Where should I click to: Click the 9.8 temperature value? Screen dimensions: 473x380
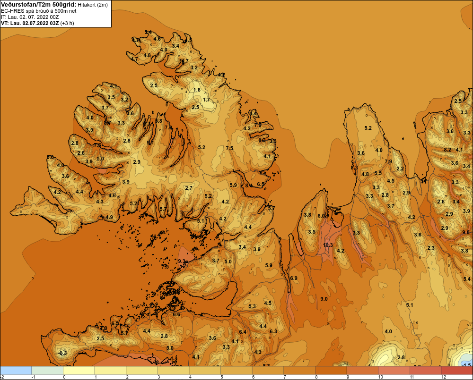(x=466, y=232)
